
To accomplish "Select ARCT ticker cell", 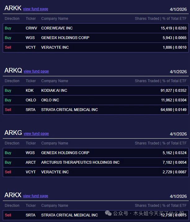I will coord(31,162).
